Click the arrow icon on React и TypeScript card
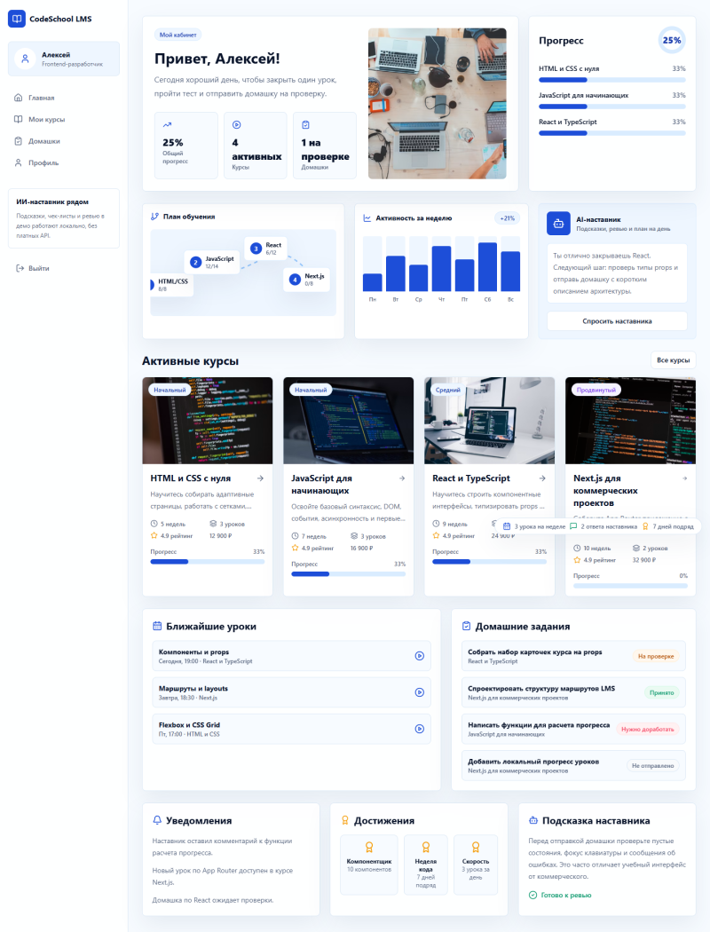The image size is (710, 932). pyautogui.click(x=542, y=478)
